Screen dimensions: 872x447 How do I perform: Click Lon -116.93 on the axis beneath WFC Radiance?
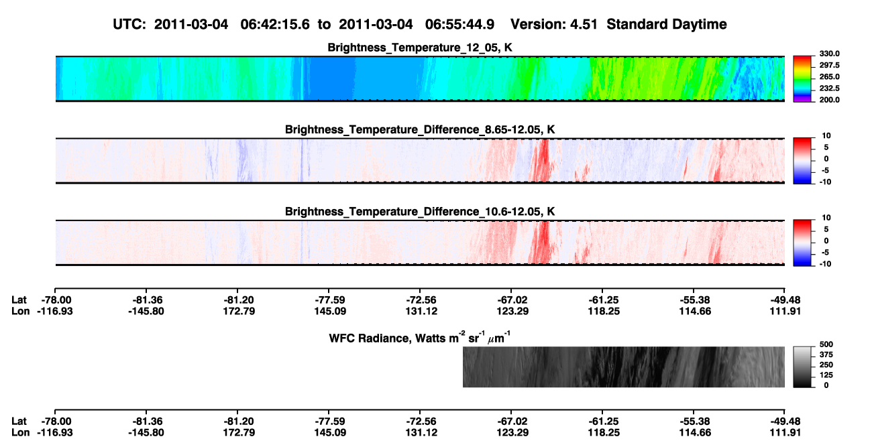pyautogui.click(x=54, y=432)
